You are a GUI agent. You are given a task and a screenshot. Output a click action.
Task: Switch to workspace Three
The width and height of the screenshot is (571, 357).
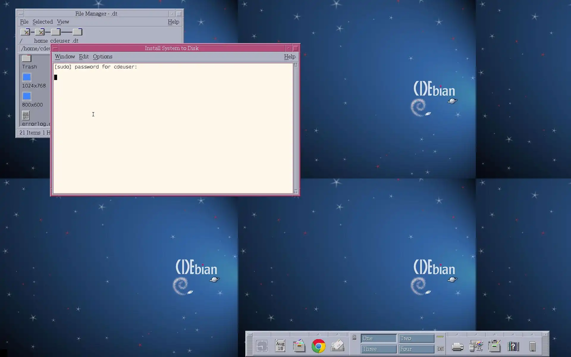click(378, 349)
